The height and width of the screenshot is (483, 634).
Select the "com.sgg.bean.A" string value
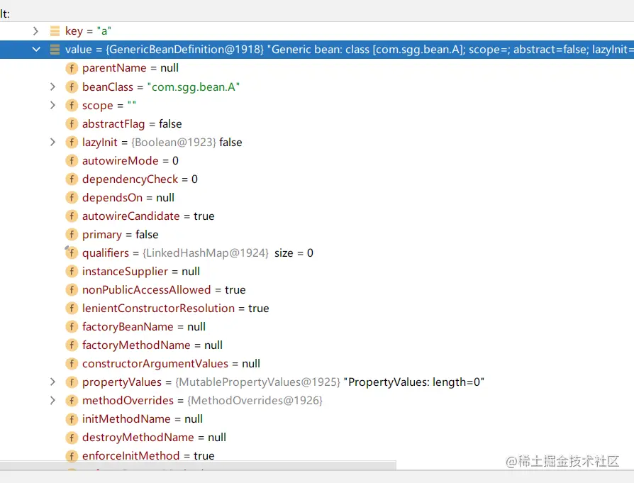point(194,87)
